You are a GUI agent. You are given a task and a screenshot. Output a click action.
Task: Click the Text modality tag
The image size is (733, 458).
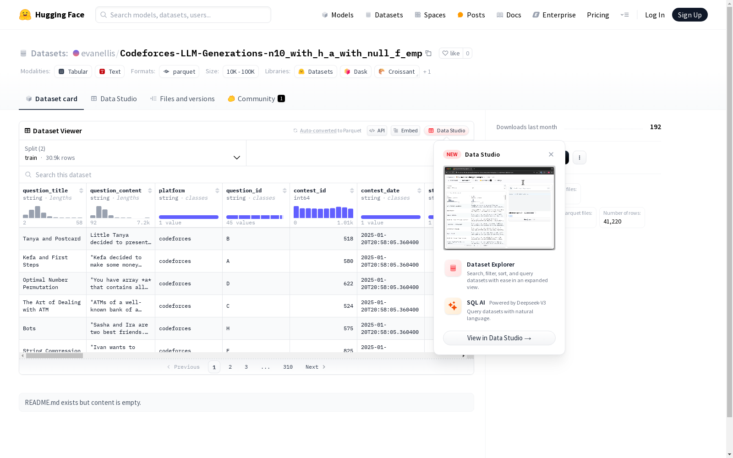110,71
